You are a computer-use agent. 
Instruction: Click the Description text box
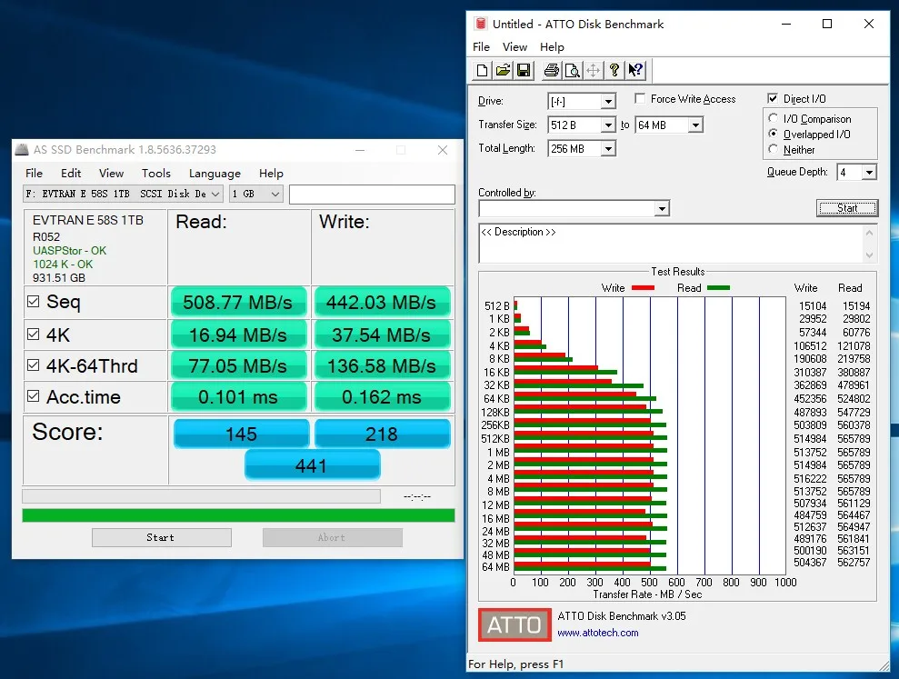(x=671, y=244)
